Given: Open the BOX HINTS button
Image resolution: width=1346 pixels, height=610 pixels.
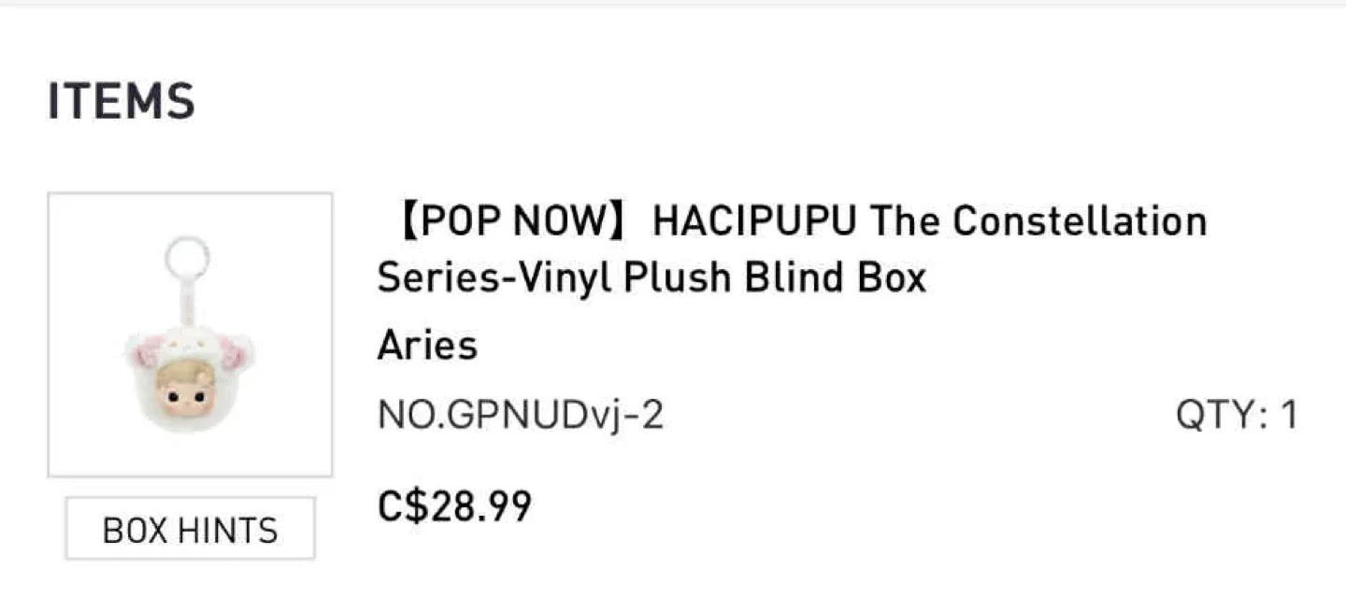Looking at the screenshot, I should tap(190, 529).
